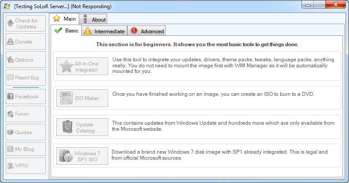The width and height of the screenshot is (349, 183).
Task: Click the maximize window button
Action: click(320, 4)
